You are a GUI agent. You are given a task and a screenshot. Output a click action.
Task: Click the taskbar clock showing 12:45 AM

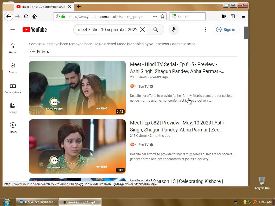(265, 202)
